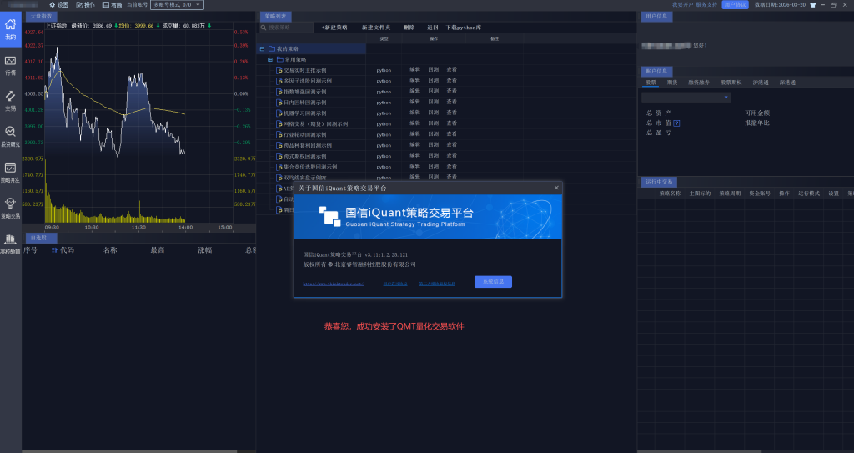Click the 用户协议 button in title bar
The image size is (854, 453).
click(736, 5)
